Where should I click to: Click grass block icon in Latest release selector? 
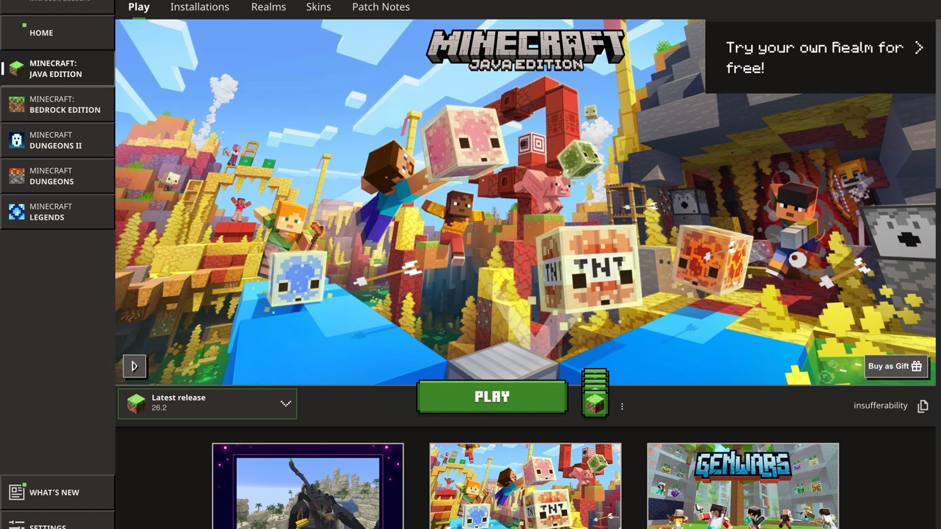point(136,403)
